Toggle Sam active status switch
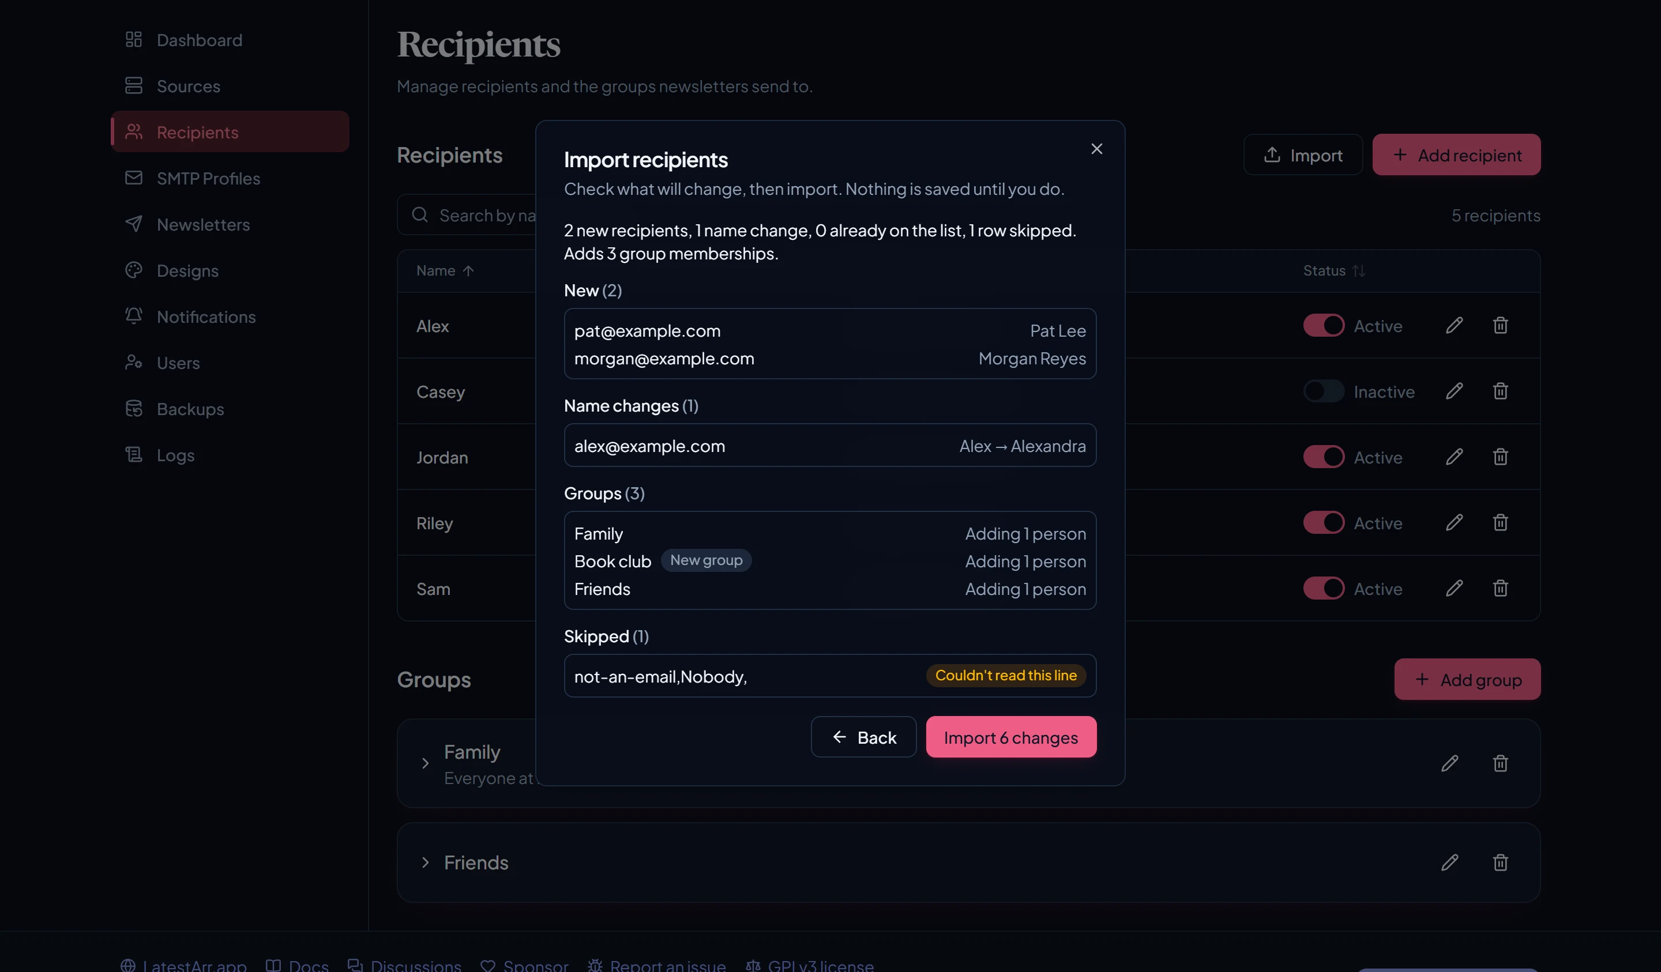Image resolution: width=1661 pixels, height=972 pixels. (1324, 589)
